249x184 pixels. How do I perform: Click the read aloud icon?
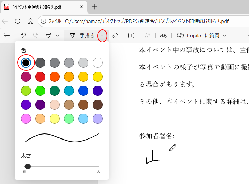pos(147,36)
